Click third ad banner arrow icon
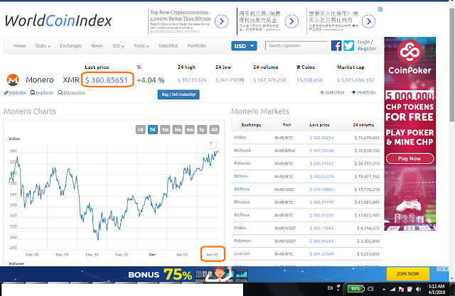This screenshot has height=296, width=455. (368, 21)
